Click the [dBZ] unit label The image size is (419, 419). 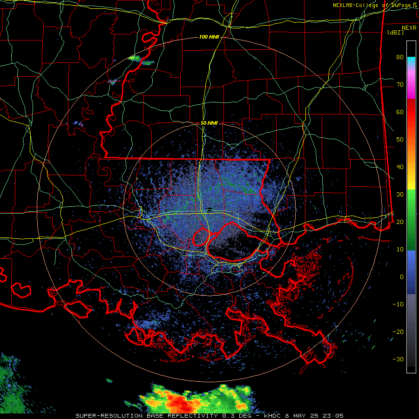[x=395, y=32]
